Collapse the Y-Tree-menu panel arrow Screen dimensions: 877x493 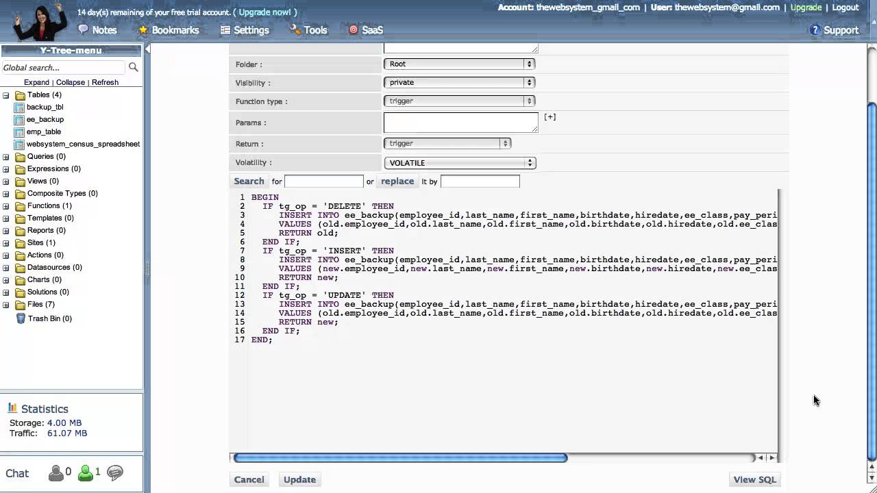pos(147,50)
